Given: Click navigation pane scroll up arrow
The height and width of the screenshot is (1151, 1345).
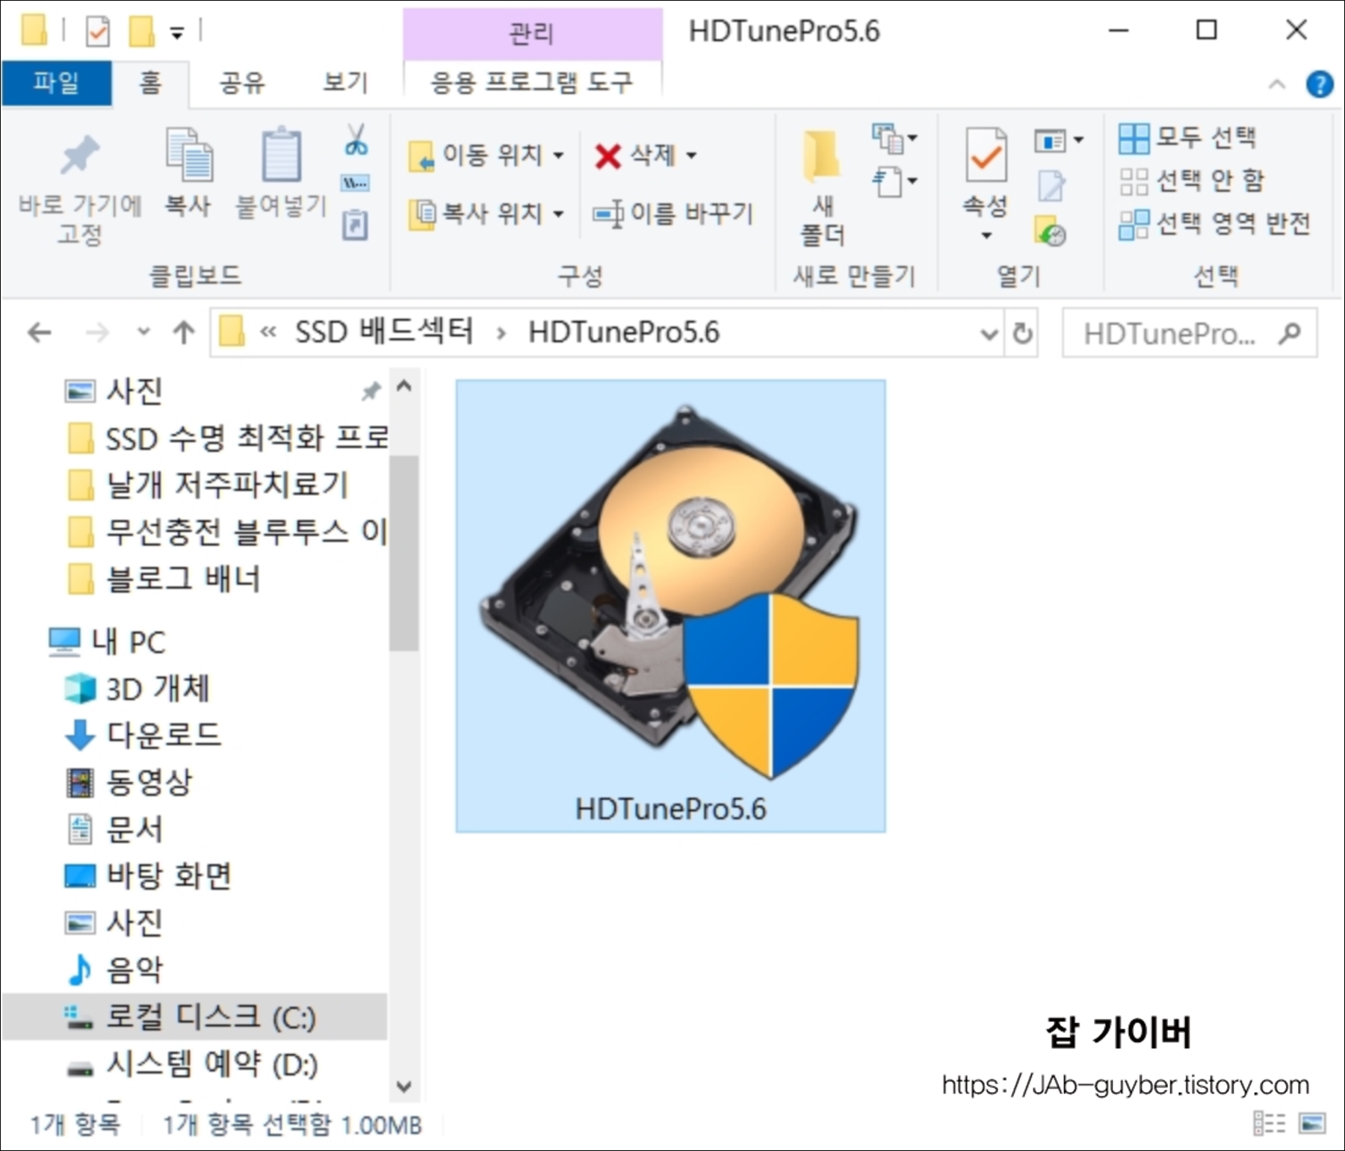Looking at the screenshot, I should pyautogui.click(x=404, y=386).
